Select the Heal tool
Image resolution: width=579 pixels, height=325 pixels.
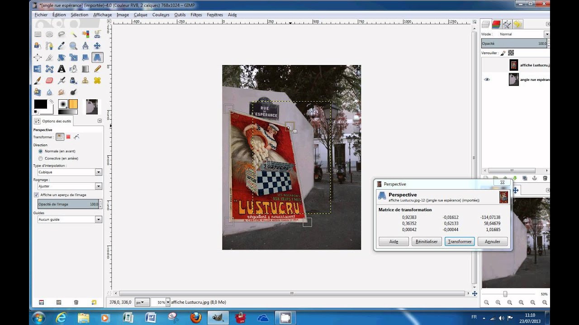click(97, 80)
